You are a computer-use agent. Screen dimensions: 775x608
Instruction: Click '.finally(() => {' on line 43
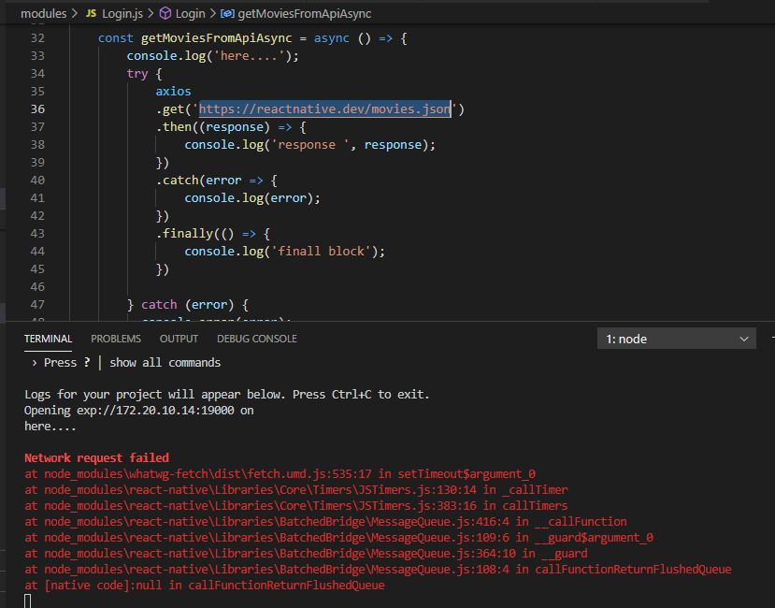213,234
